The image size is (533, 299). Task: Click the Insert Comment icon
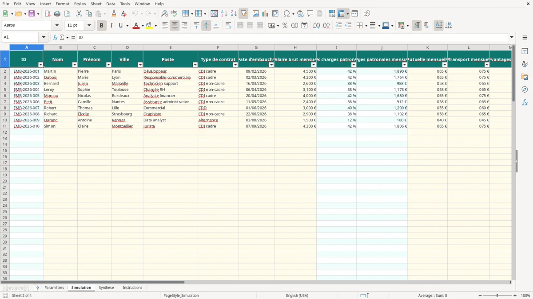click(310, 14)
